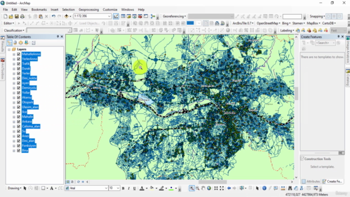Screen dimensions: 350x197
Task: Open the Classification dropdown button
Action: click(x=14, y=31)
